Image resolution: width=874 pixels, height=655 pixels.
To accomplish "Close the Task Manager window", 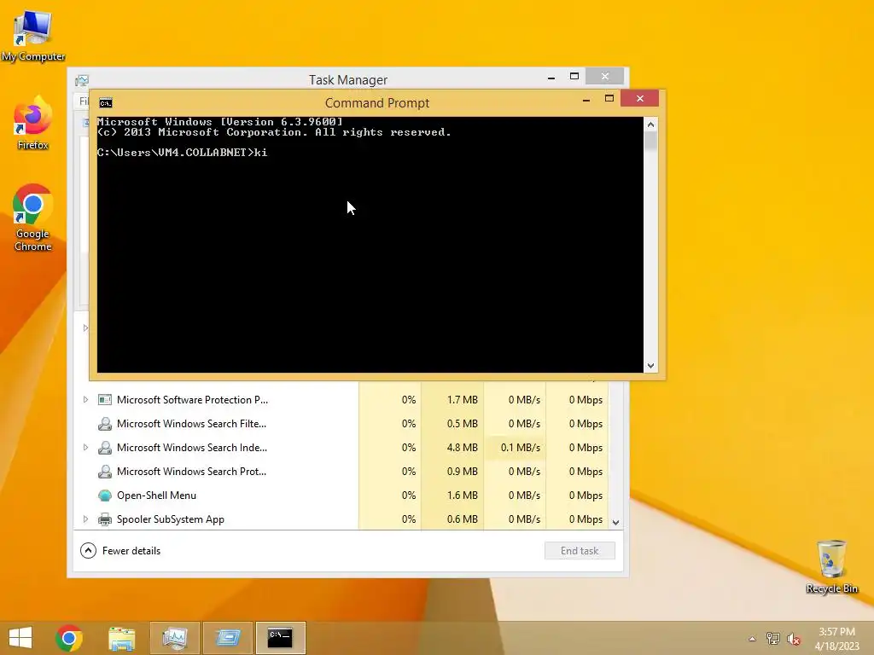I will (x=605, y=76).
